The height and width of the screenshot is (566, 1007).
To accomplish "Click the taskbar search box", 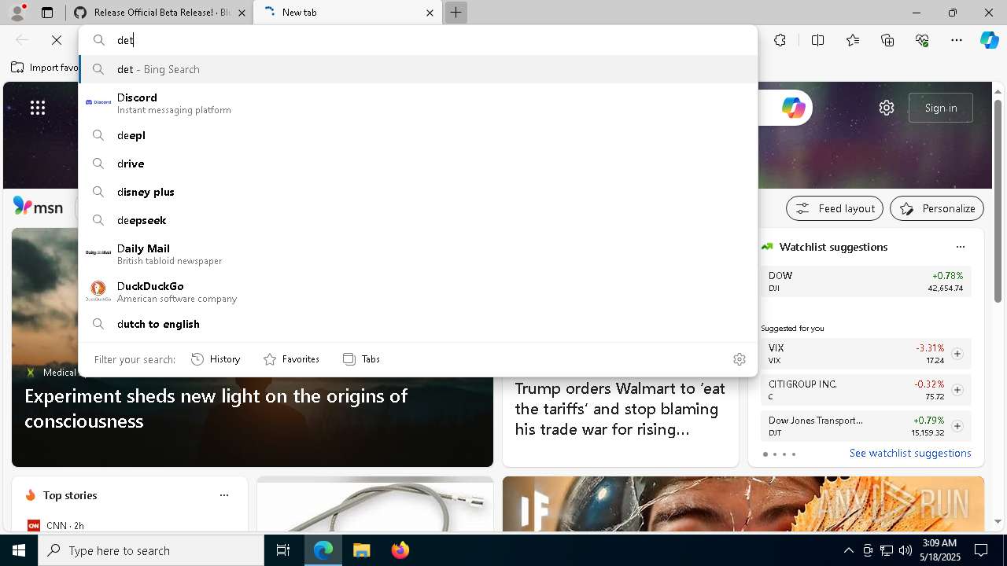I will click(x=151, y=550).
